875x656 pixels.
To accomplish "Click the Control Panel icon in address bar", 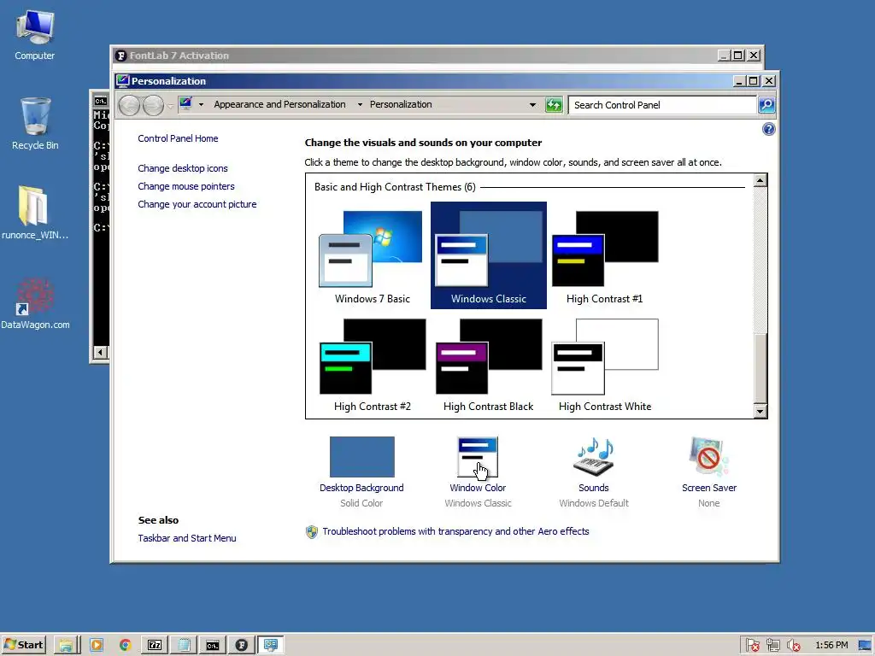I will (x=185, y=103).
